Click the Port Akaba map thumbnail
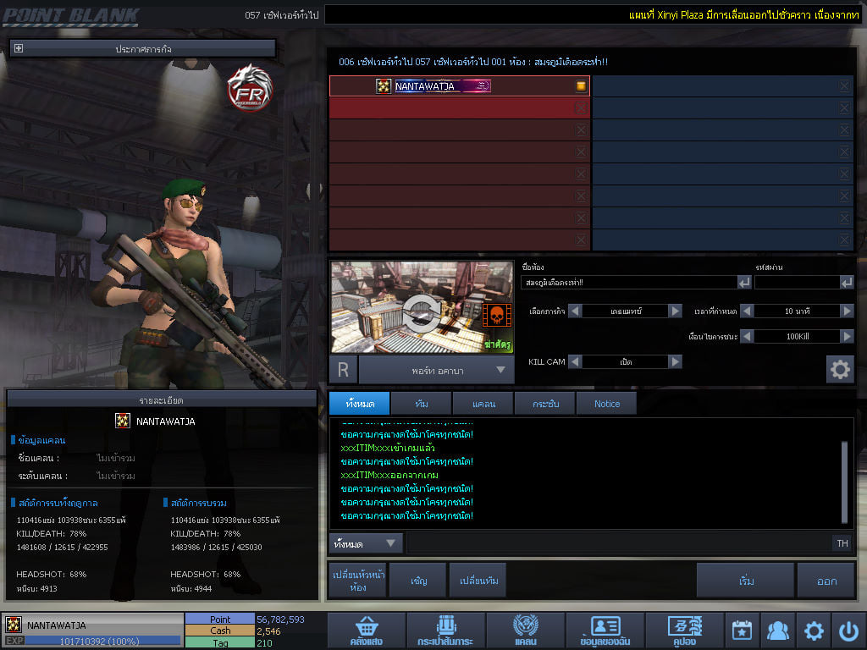 tap(422, 307)
